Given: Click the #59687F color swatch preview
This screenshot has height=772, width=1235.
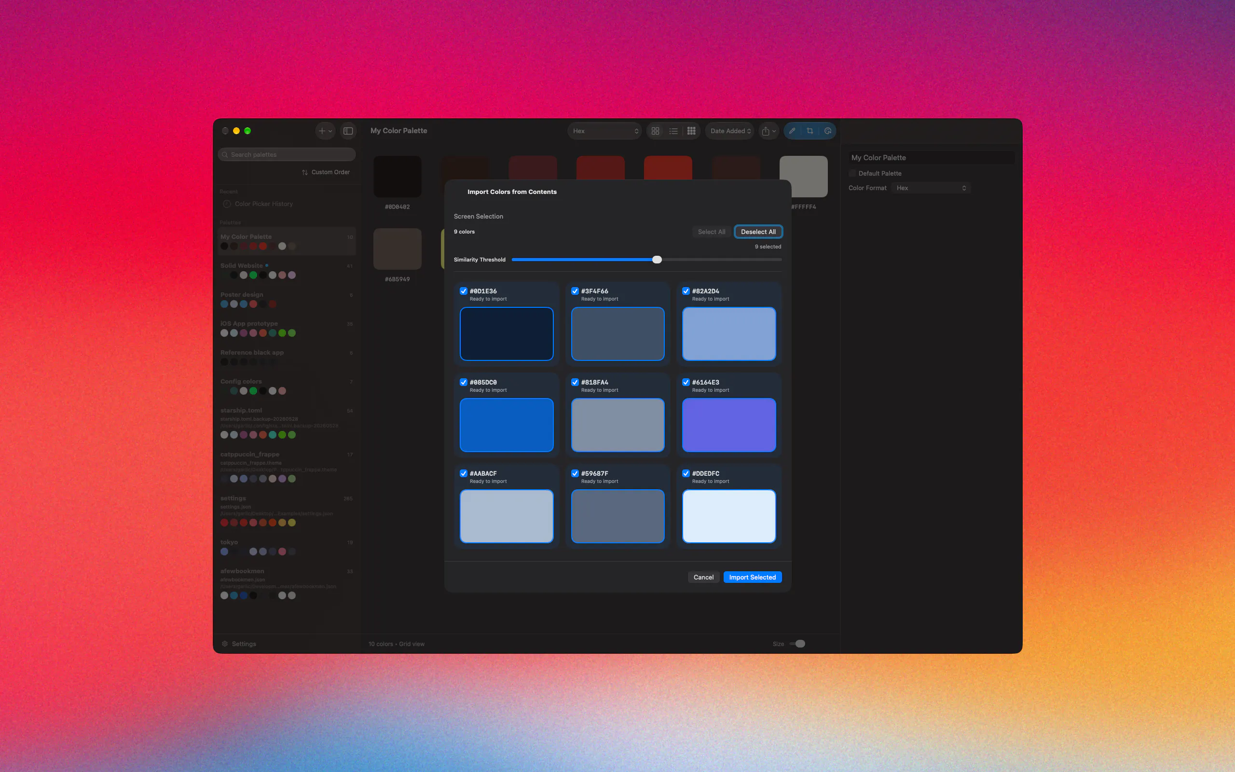Looking at the screenshot, I should [x=617, y=516].
